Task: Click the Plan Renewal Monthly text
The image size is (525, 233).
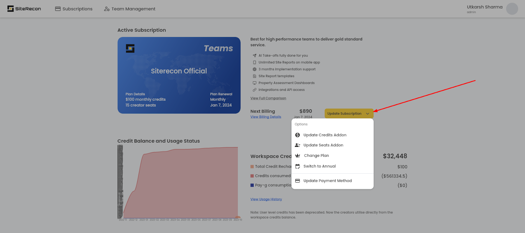Action: (221, 97)
